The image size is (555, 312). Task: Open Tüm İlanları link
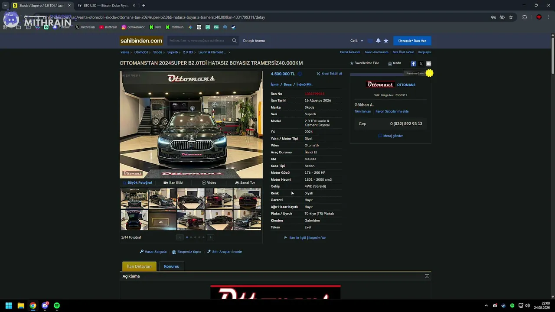(363, 111)
